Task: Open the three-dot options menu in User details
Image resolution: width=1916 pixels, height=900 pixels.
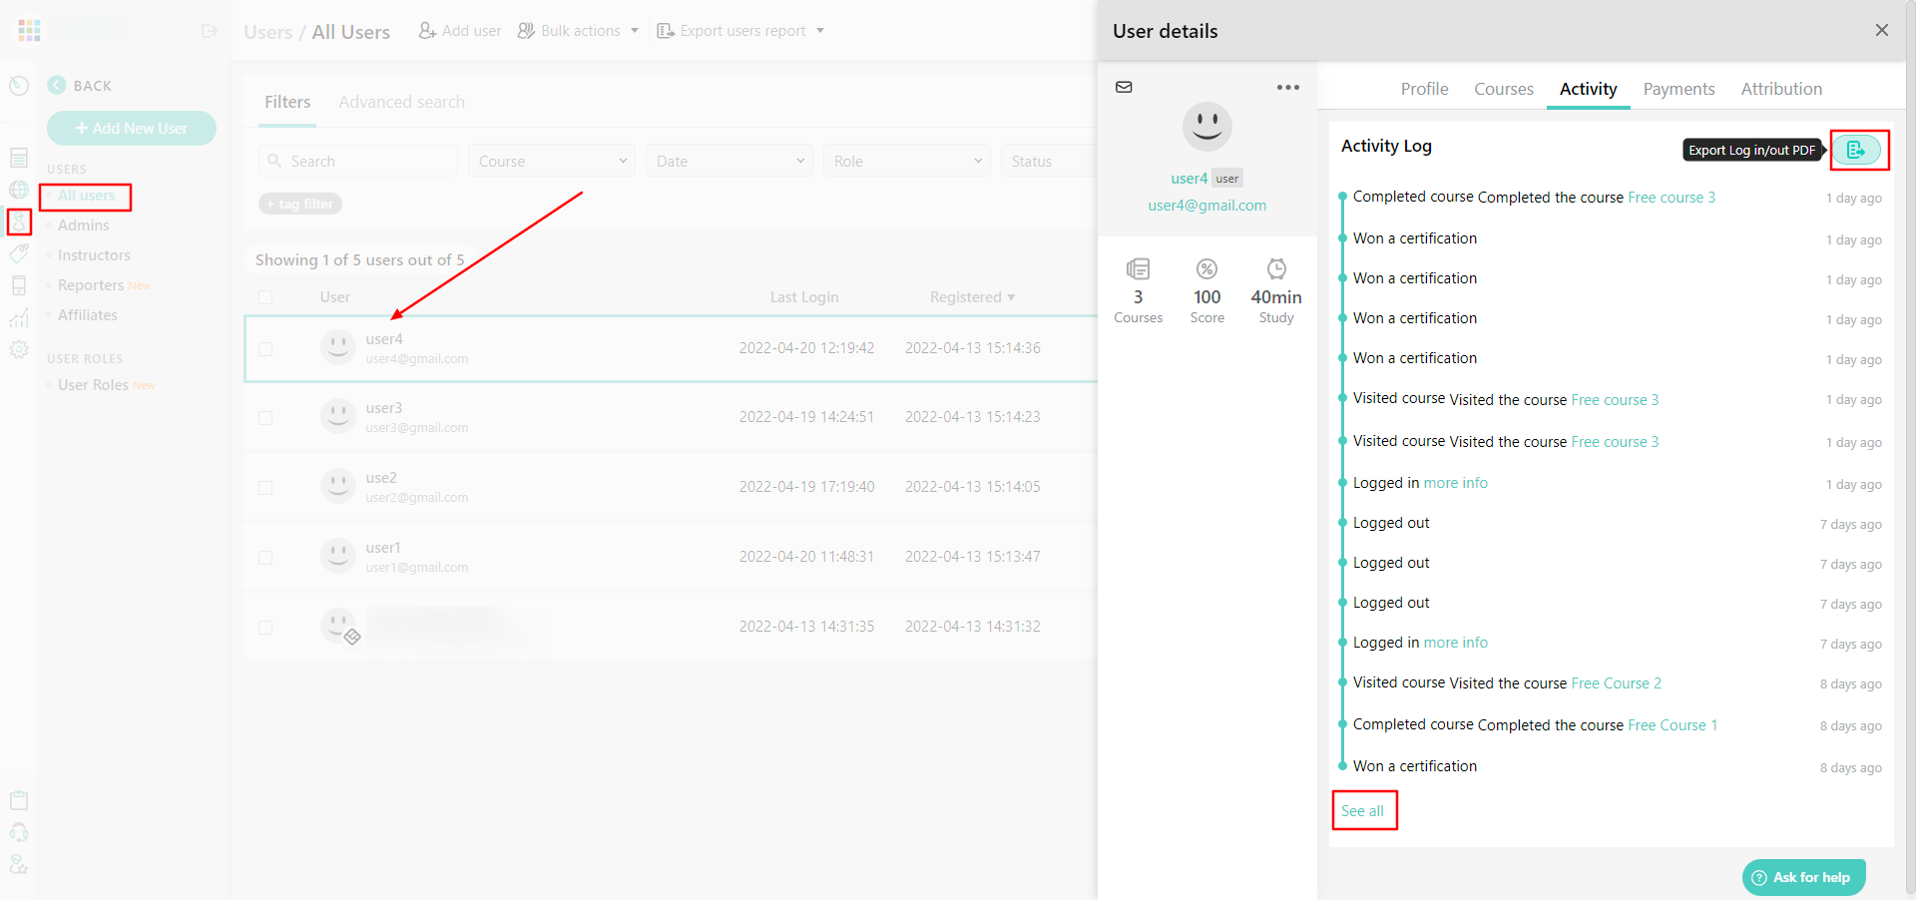Action: 1287,87
